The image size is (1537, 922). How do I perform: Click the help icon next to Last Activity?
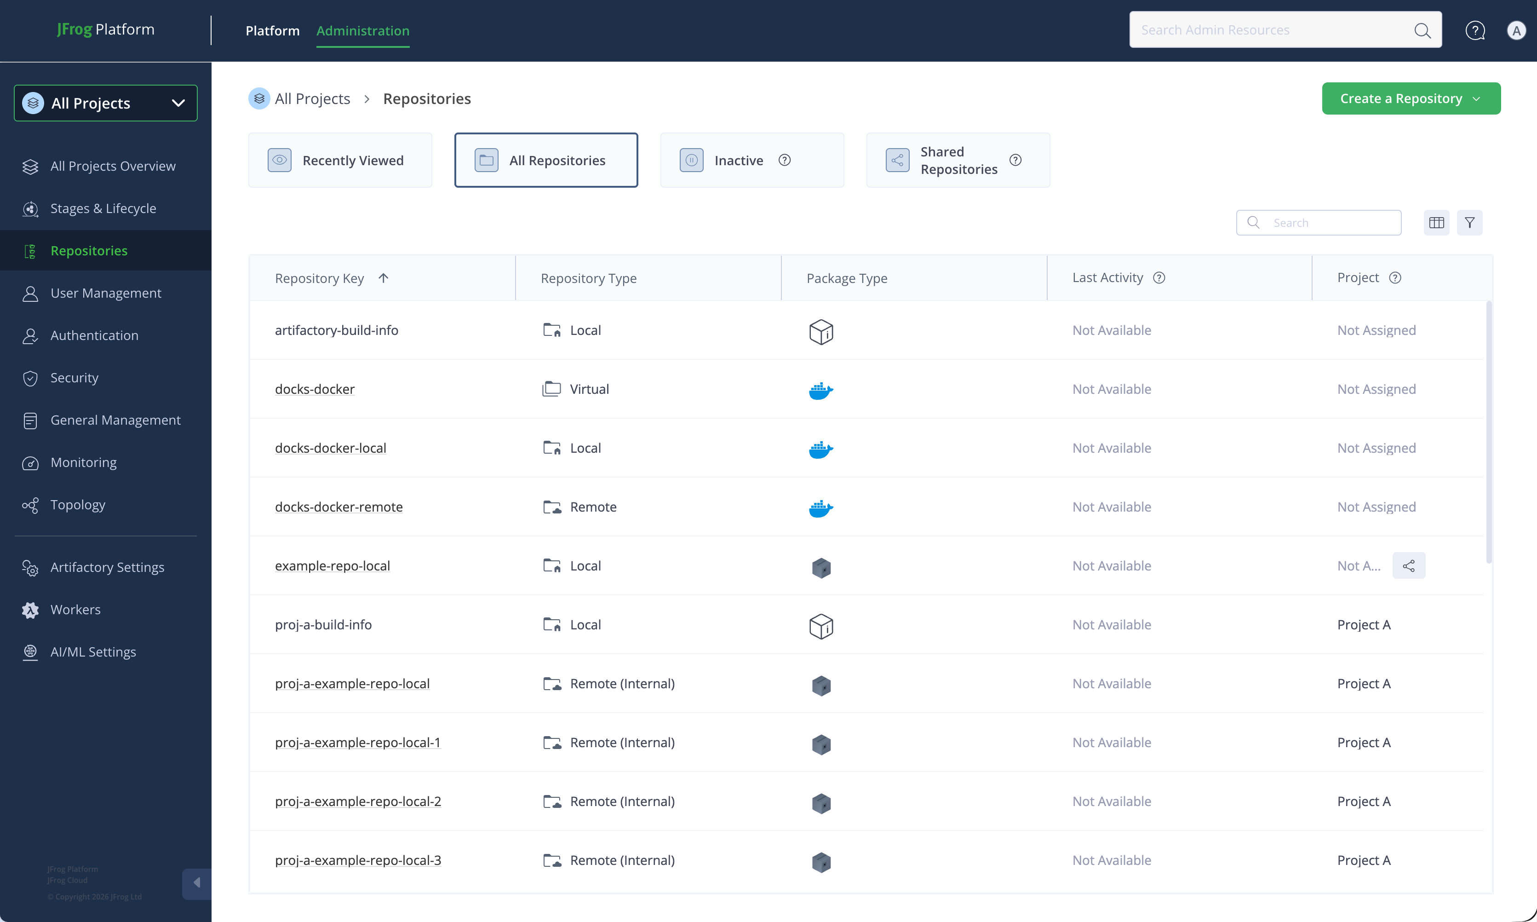coord(1159,278)
